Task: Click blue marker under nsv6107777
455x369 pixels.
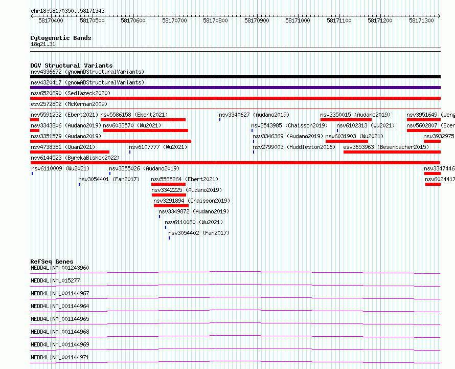Action: pos(130,152)
